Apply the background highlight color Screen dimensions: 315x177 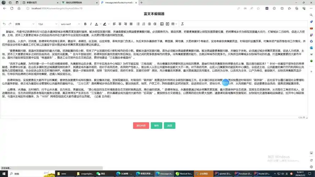tap(105, 24)
